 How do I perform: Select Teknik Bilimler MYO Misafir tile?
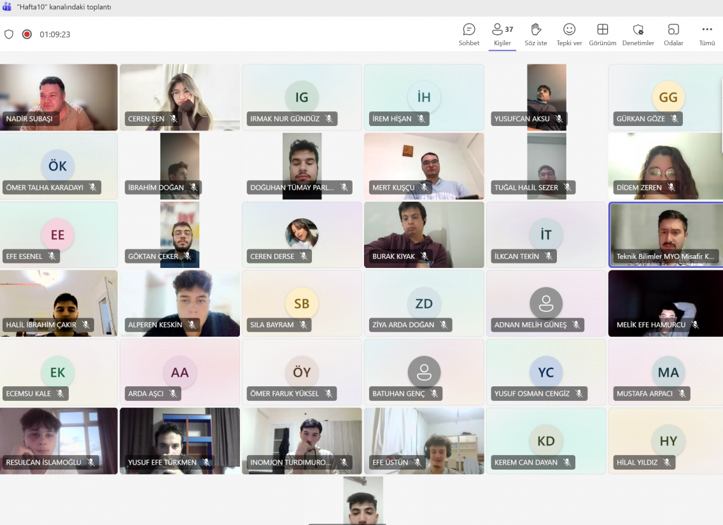(x=666, y=234)
